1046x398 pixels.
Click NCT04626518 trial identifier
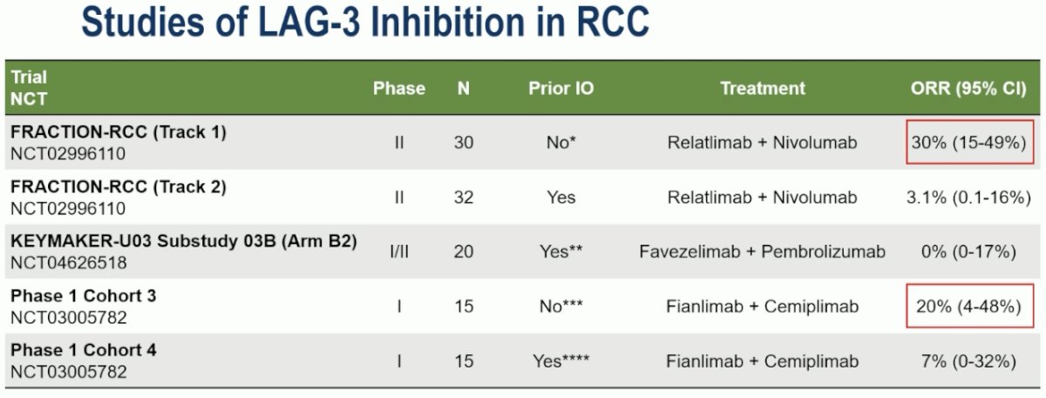(68, 262)
